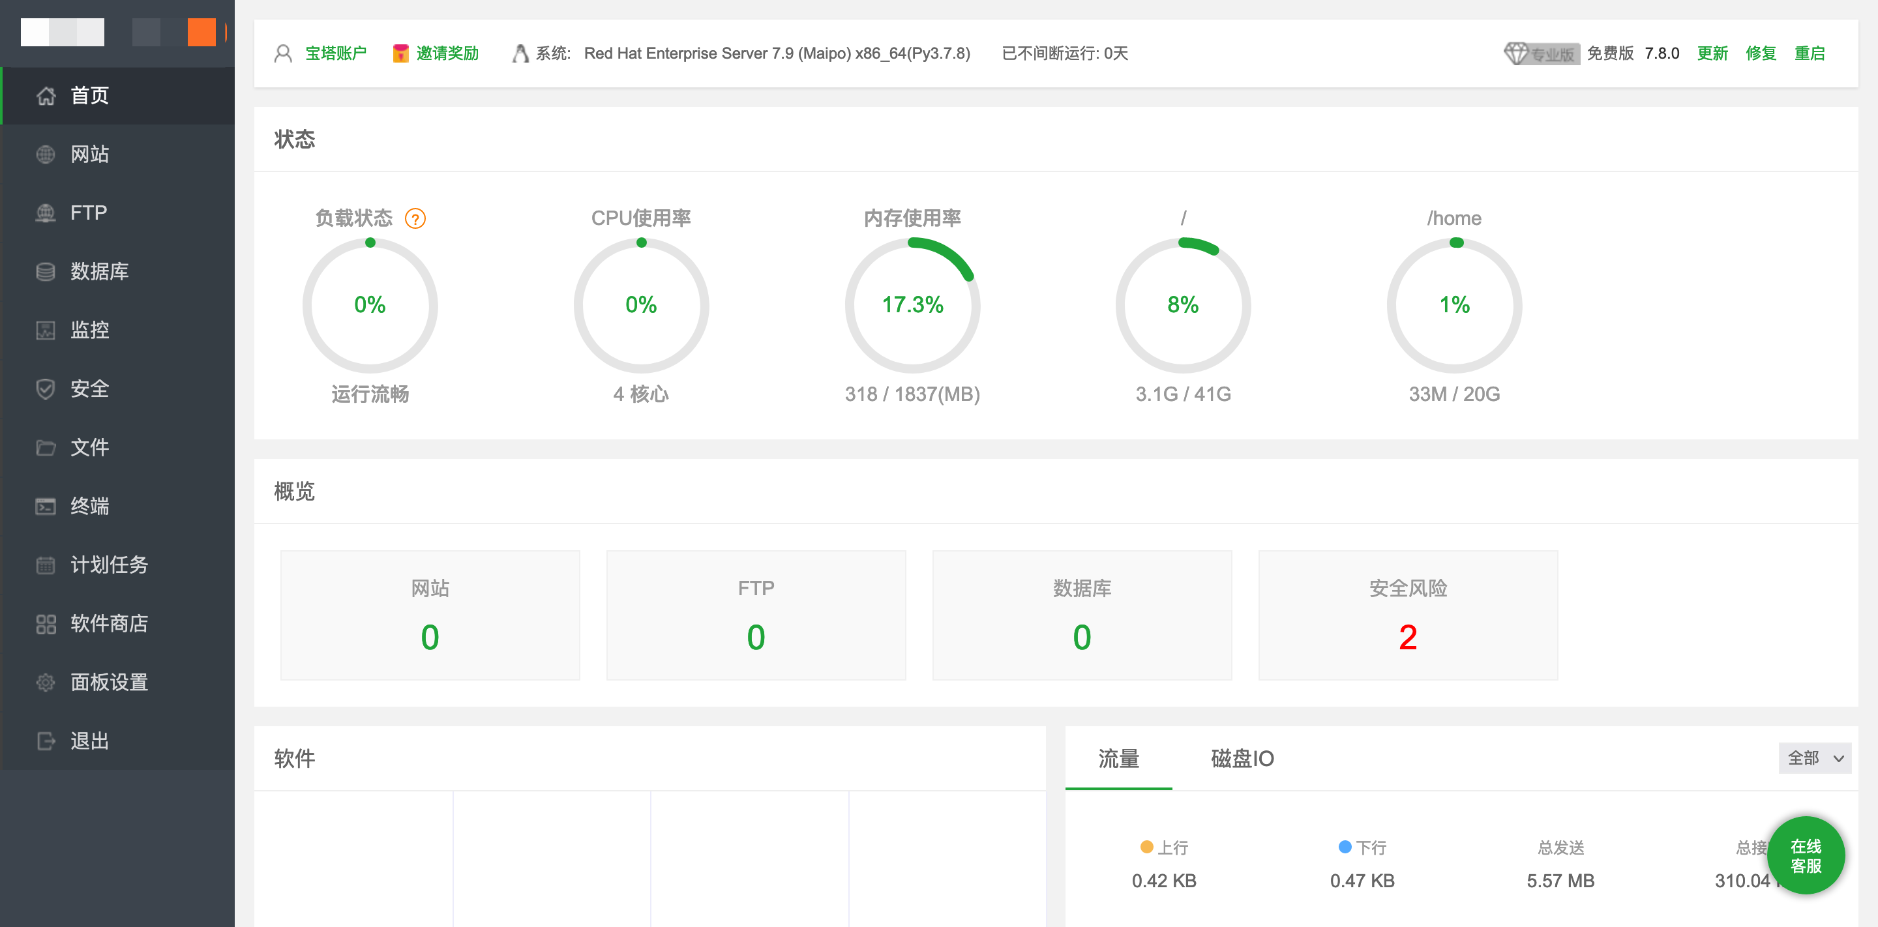1878x927 pixels.
Task: Switch to the 磁盘IO tab
Action: click(1242, 759)
